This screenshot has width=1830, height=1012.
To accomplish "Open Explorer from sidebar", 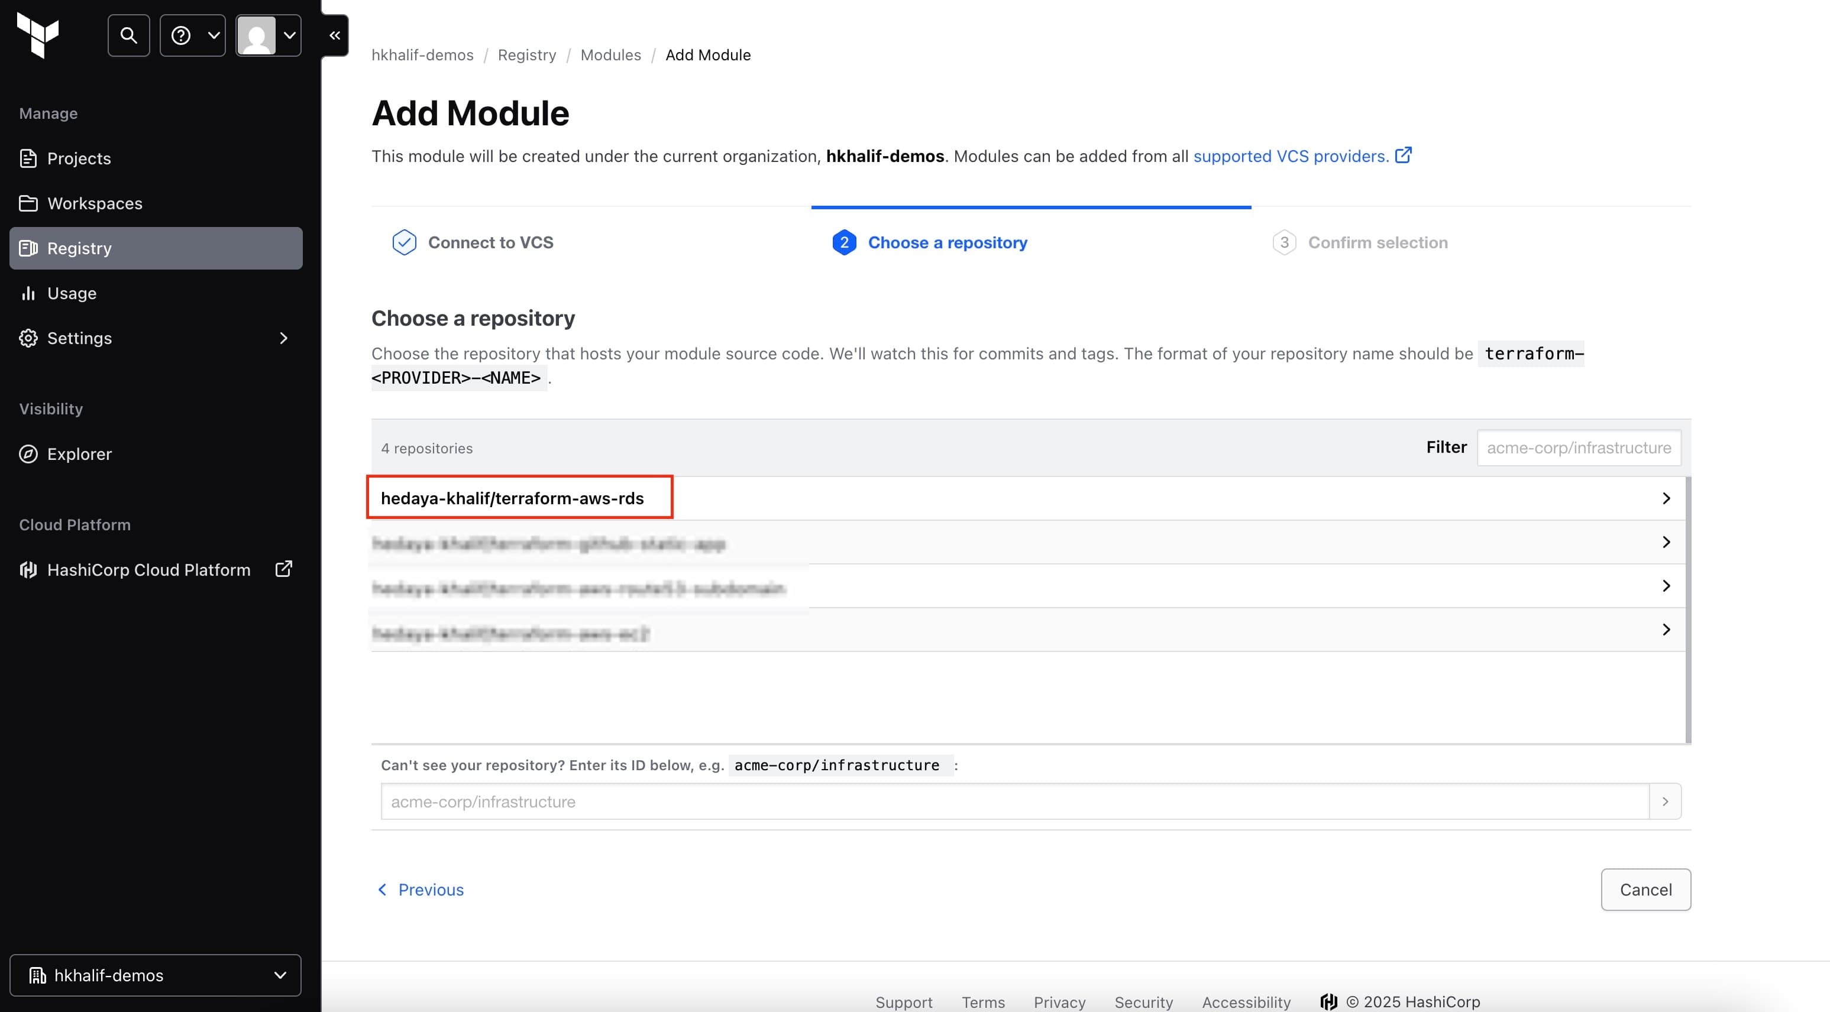I will (x=79, y=454).
